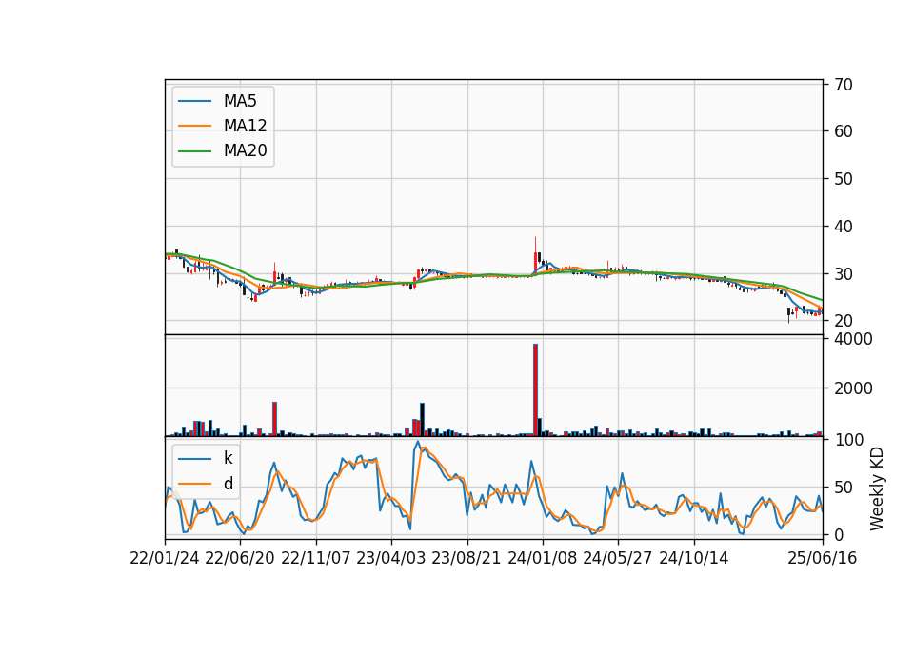This screenshot has height=657, width=914.
Task: Click the 24/10/14 date tick label
Action: pos(694,558)
